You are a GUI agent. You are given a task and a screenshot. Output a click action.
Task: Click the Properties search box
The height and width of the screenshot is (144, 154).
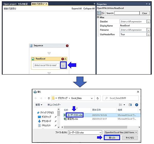coord(127,13)
